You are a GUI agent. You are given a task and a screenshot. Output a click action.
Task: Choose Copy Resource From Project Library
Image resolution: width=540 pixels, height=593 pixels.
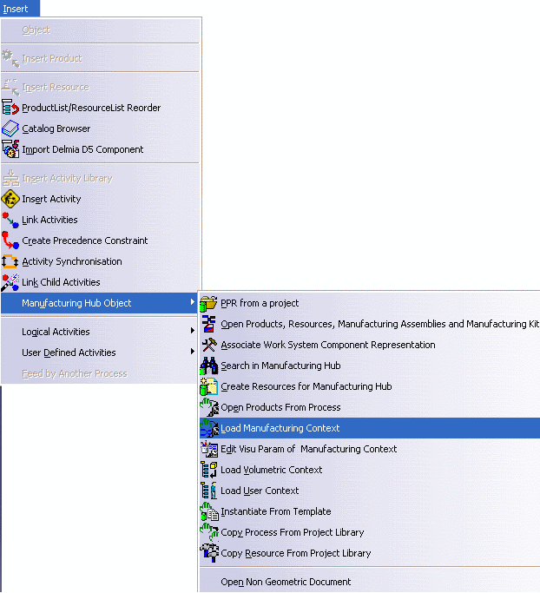(x=370, y=553)
